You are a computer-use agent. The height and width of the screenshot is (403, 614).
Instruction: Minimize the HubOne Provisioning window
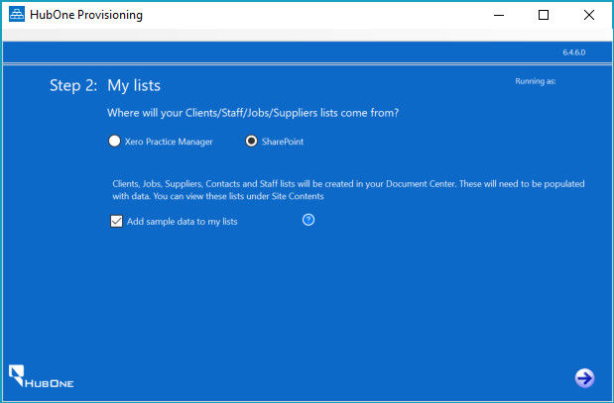point(498,15)
